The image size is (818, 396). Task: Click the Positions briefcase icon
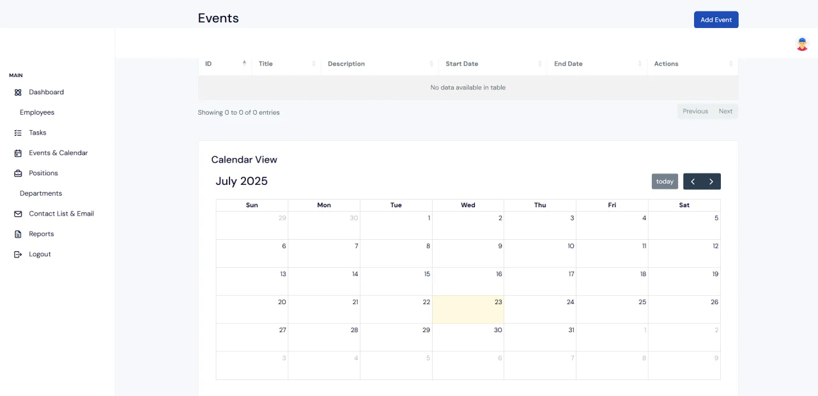coord(18,173)
